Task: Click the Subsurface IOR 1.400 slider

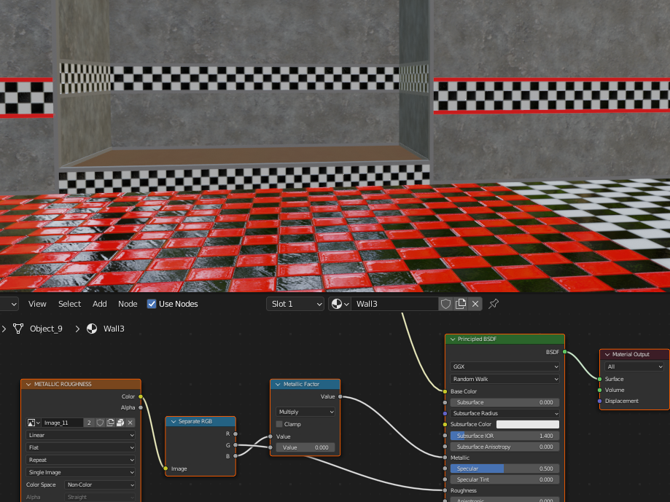Action: coord(505,436)
